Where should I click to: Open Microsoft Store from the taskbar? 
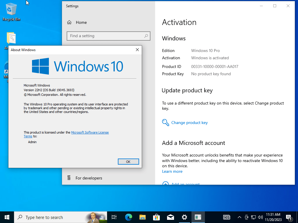[x=156, y=217]
